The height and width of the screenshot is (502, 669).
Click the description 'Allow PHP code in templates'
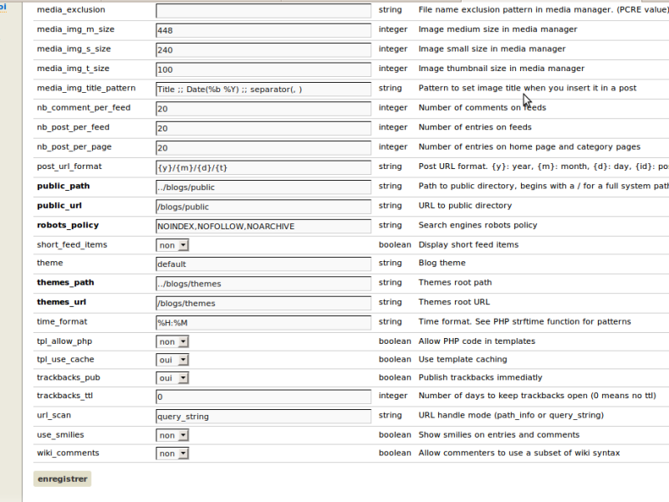[477, 341]
